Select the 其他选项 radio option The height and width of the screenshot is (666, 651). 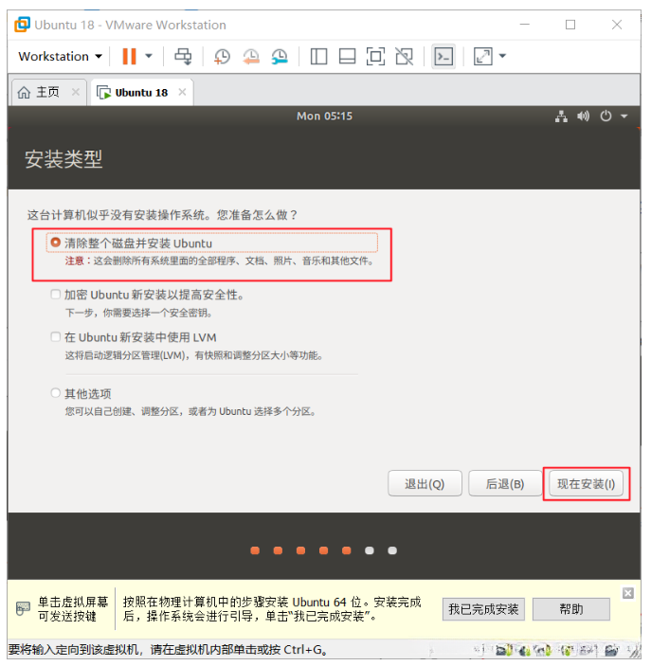click(55, 393)
